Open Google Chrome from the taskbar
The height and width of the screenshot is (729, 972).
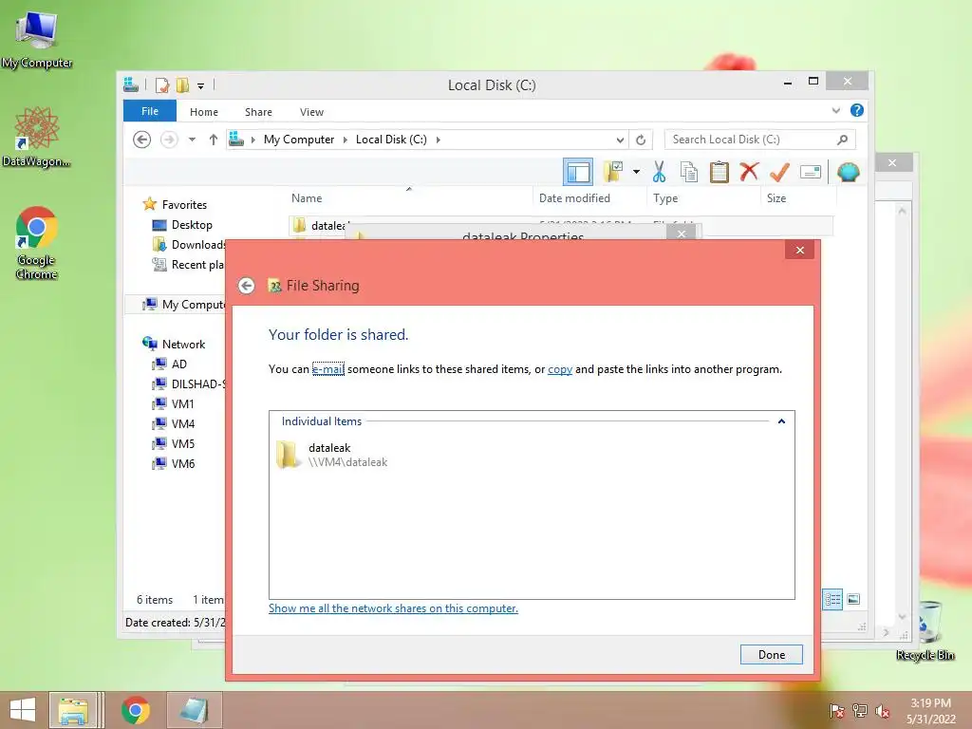136,710
